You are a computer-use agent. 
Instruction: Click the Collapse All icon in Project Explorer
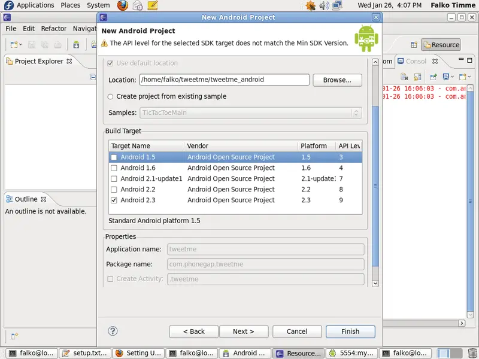(x=93, y=77)
